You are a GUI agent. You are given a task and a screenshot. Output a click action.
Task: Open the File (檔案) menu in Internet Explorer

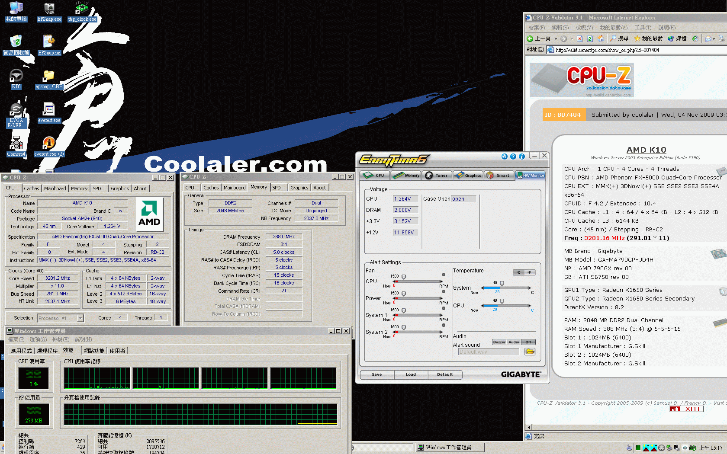point(537,28)
